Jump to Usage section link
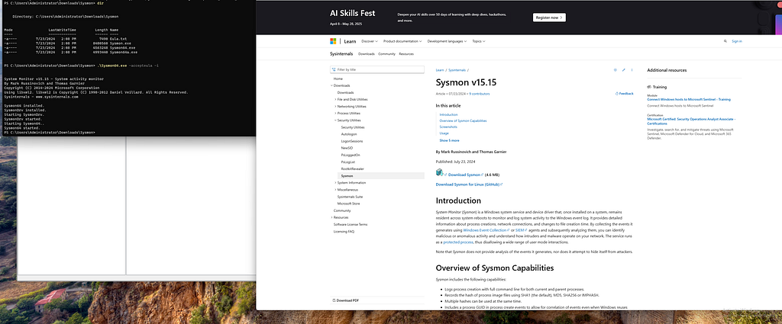 [444, 133]
